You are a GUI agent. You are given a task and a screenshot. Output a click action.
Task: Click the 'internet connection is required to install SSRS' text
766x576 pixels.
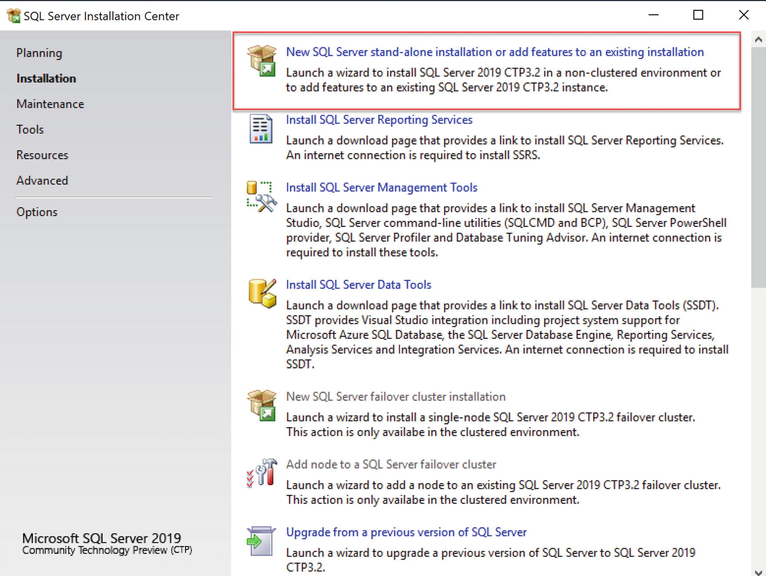click(413, 155)
